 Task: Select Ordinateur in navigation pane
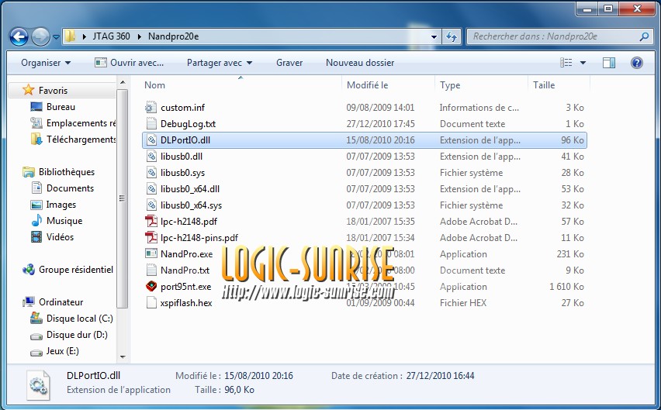(x=53, y=301)
